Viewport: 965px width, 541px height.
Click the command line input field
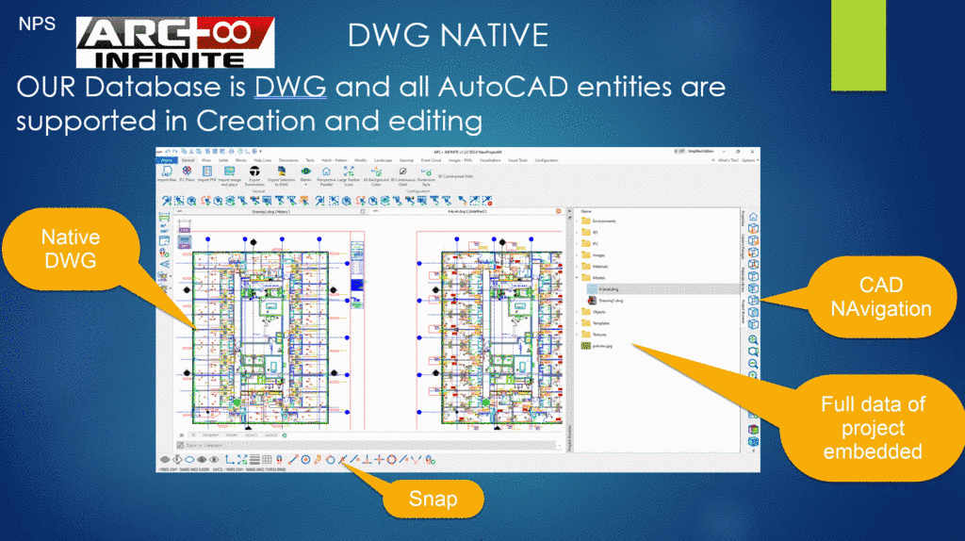[x=369, y=445]
